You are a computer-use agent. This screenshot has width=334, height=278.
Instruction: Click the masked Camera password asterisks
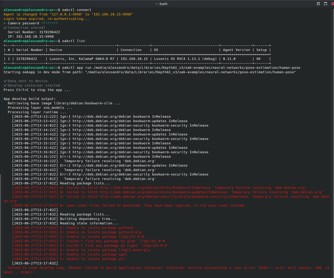pos(49,23)
